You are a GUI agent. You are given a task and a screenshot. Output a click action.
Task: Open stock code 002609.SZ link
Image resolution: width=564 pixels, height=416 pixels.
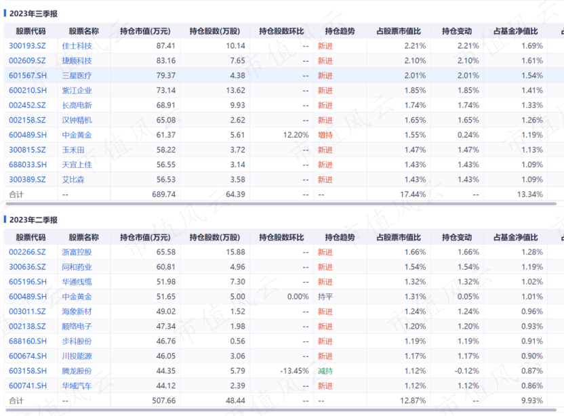[x=27, y=61]
